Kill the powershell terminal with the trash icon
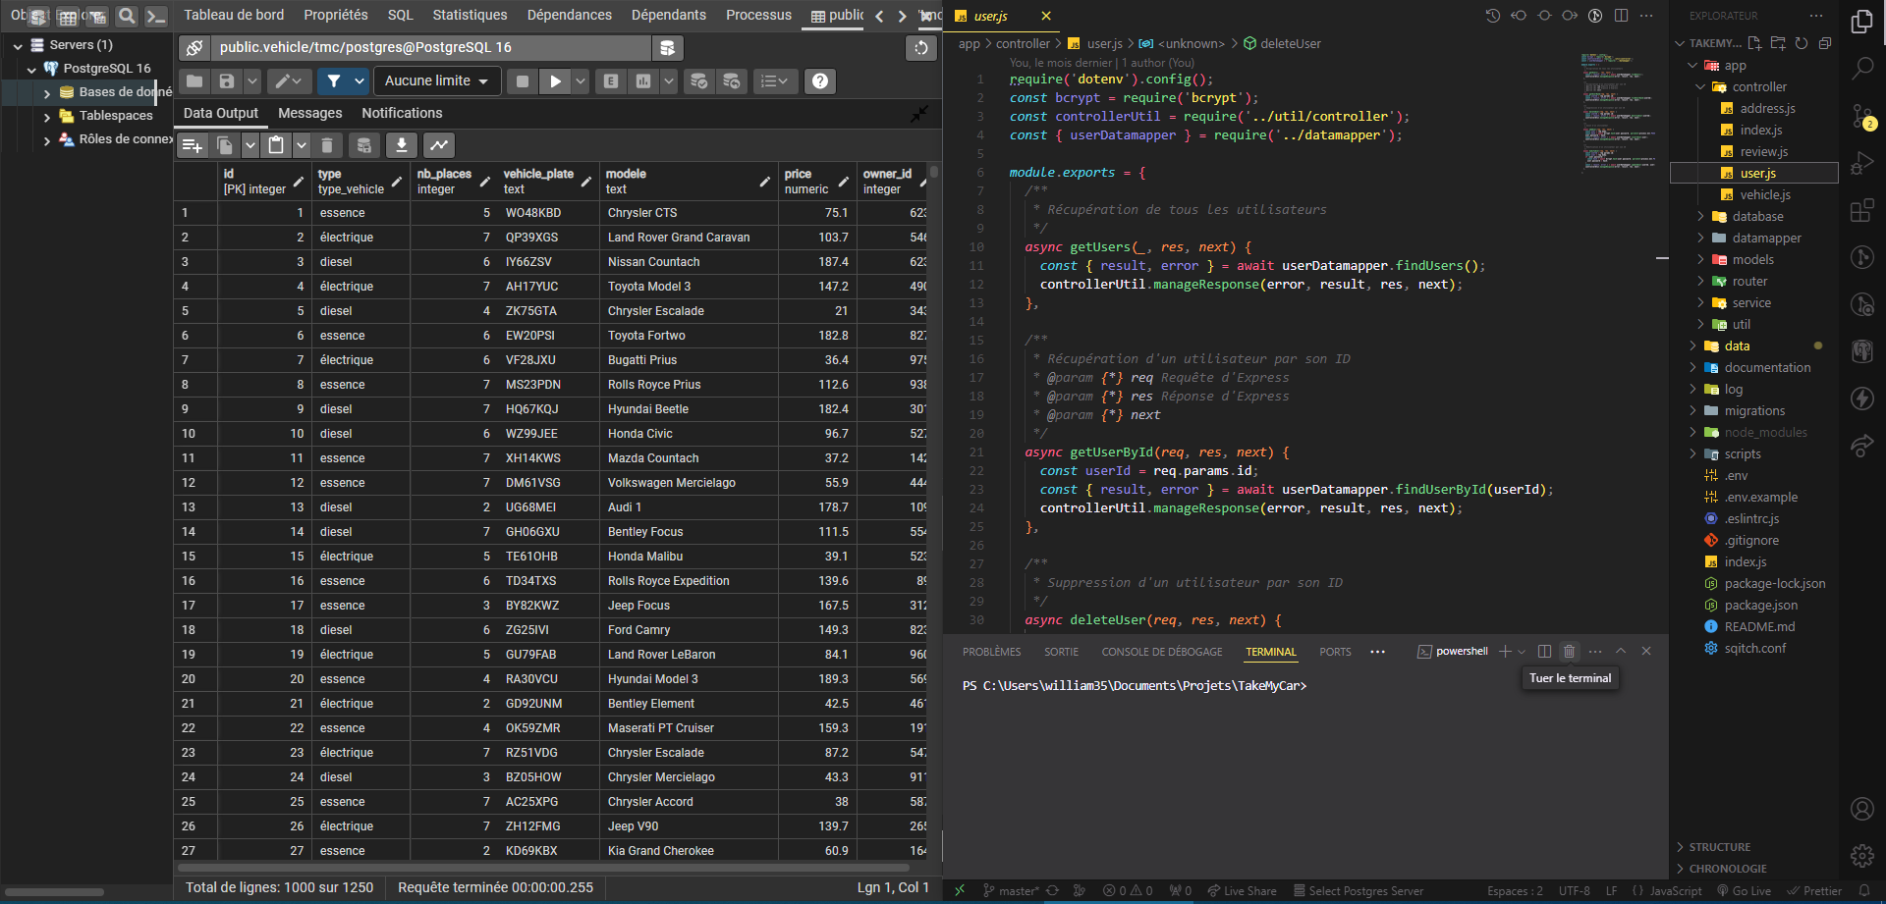The image size is (1886, 904). [x=1569, y=652]
